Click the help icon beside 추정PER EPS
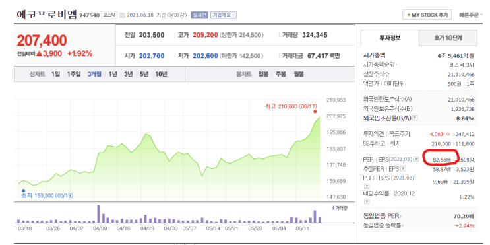This screenshot has height=245, width=490. tap(403, 168)
